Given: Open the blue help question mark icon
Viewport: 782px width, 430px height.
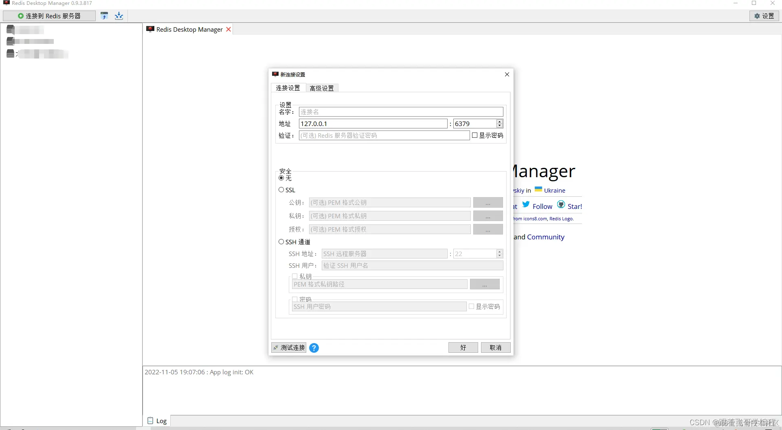Looking at the screenshot, I should [314, 348].
